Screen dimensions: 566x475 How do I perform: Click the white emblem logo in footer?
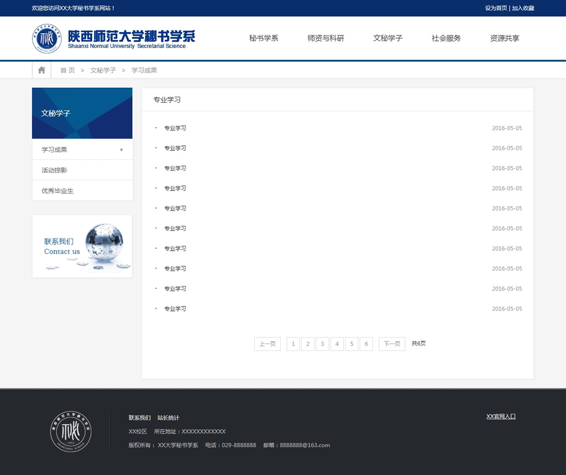pos(71,431)
